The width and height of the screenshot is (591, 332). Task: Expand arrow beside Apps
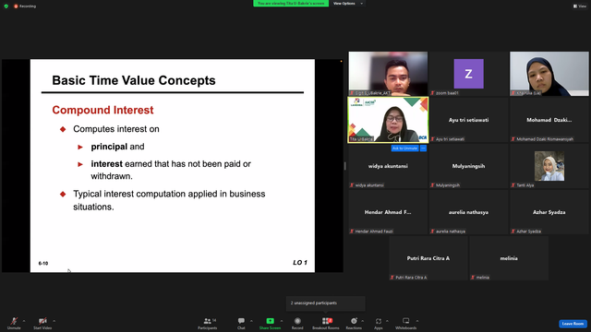[x=387, y=321]
